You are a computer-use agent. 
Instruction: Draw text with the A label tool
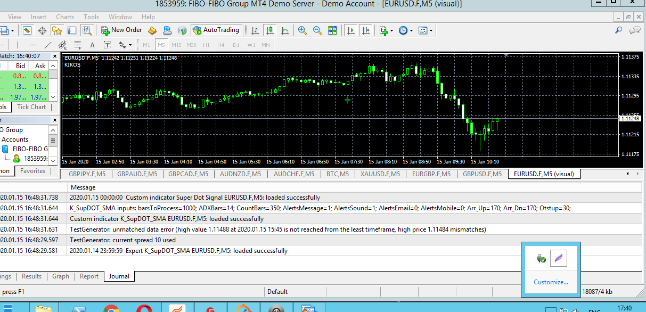(x=92, y=45)
